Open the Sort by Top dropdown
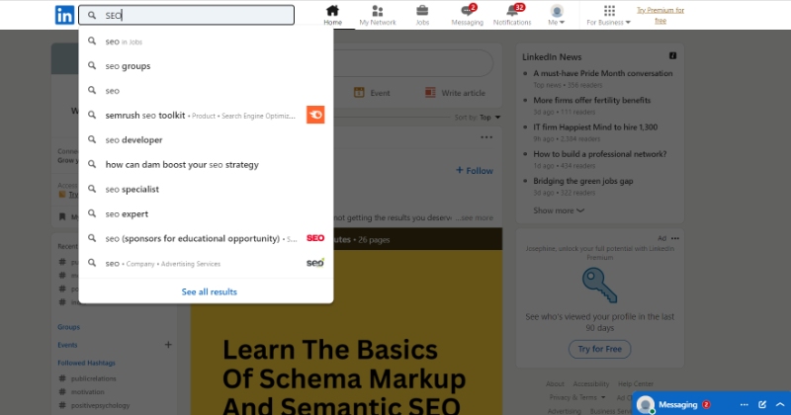Image resolution: width=791 pixels, height=415 pixels. coord(479,118)
